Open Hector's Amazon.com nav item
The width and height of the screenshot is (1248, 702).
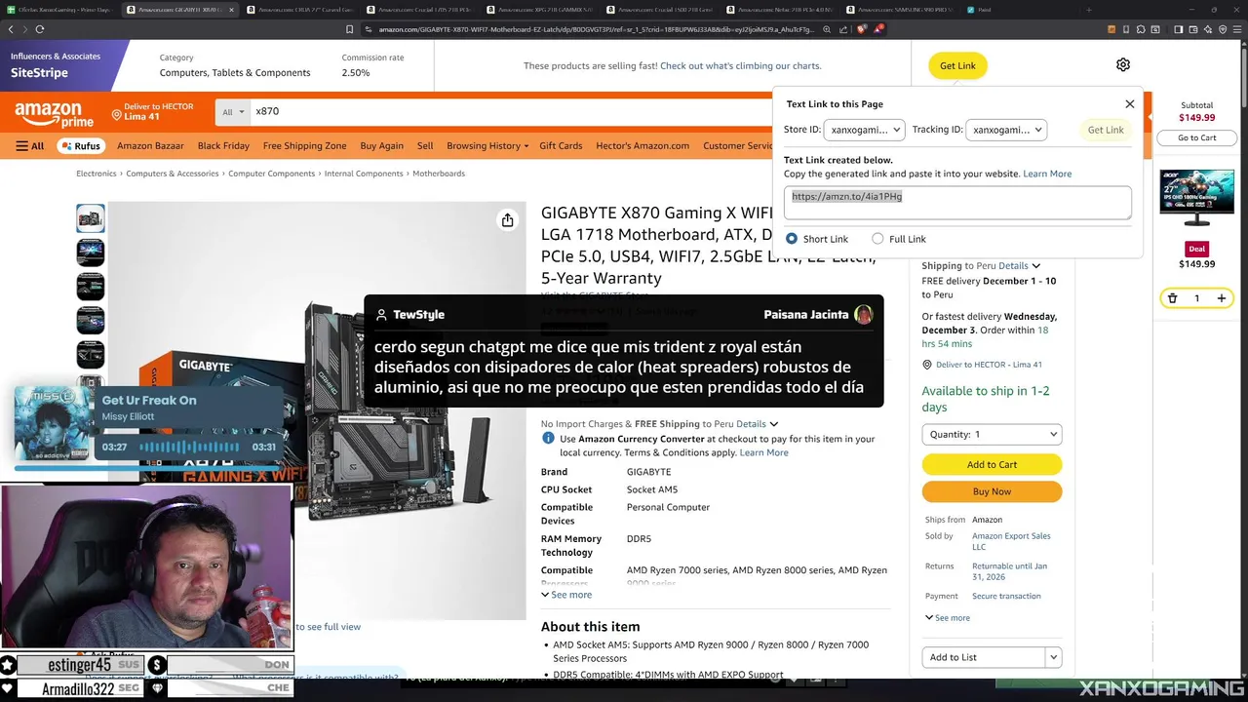643,146
